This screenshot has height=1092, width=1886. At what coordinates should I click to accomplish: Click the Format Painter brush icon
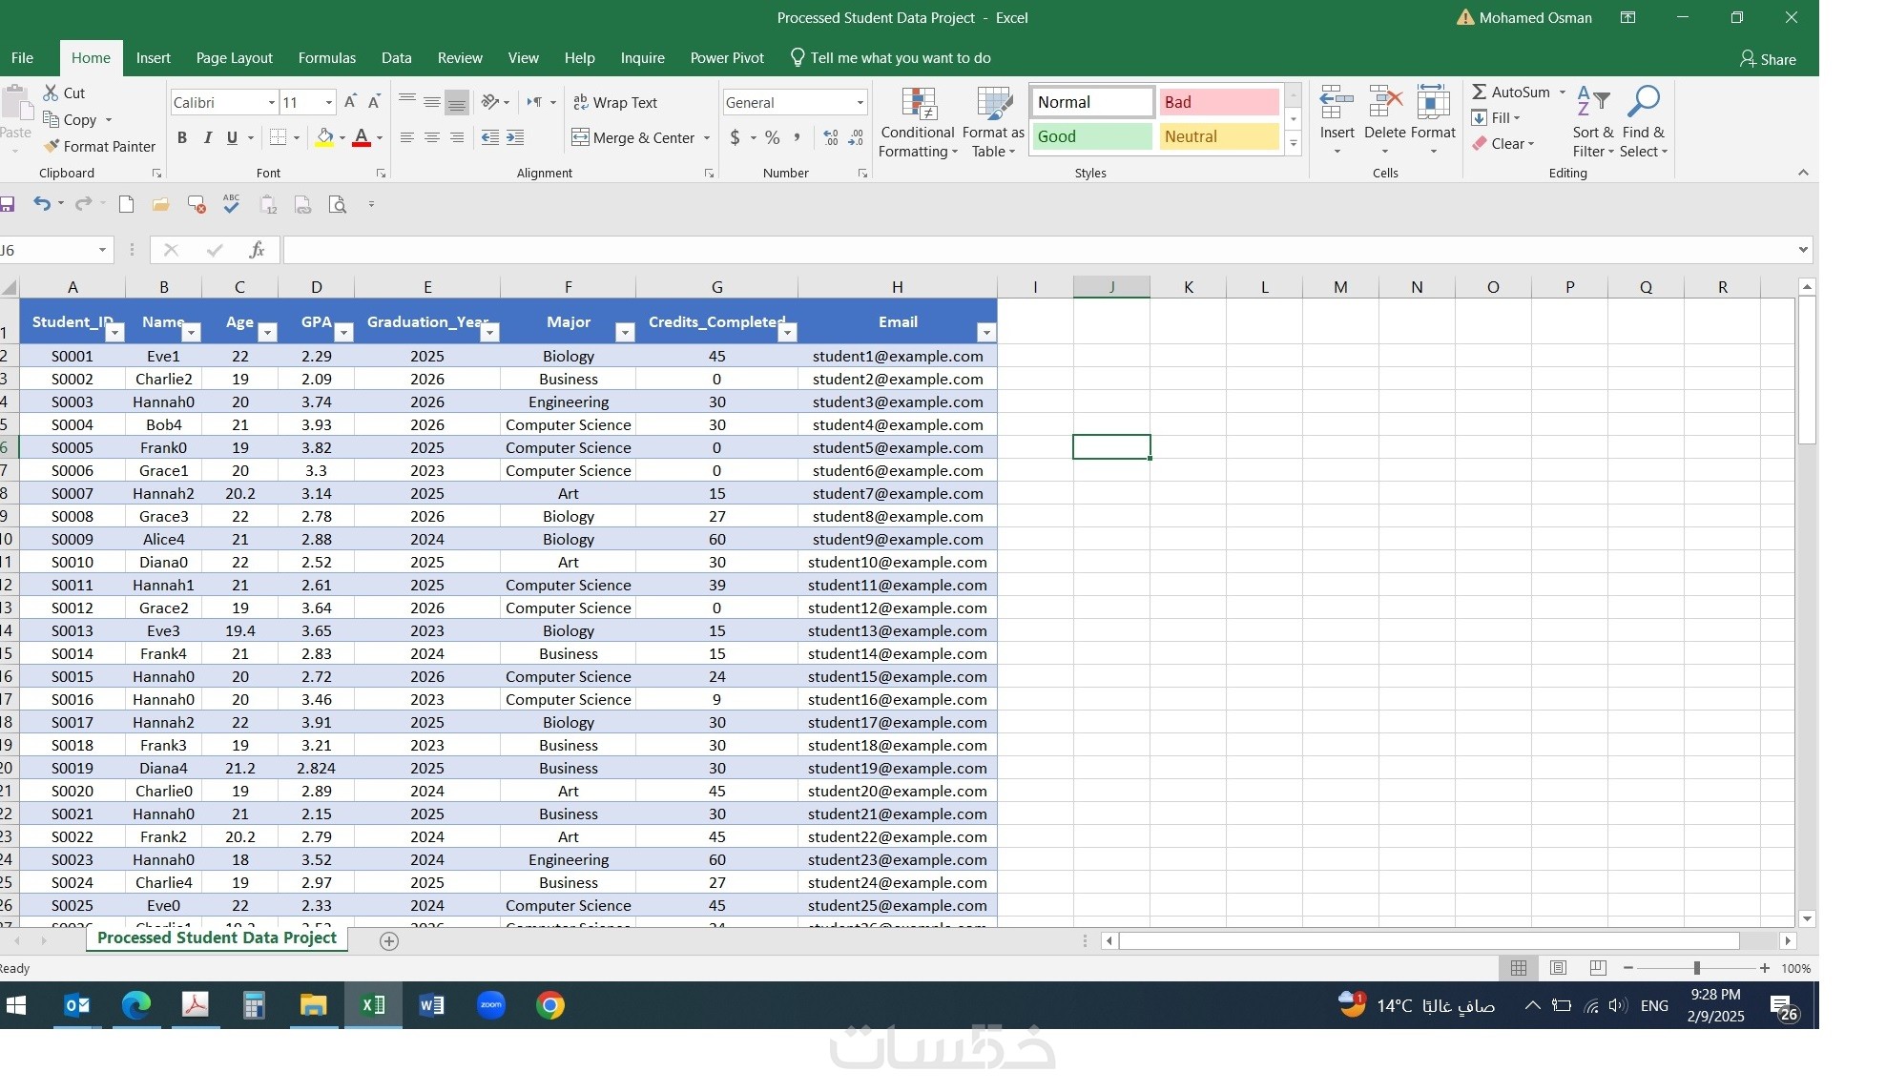[x=52, y=146]
